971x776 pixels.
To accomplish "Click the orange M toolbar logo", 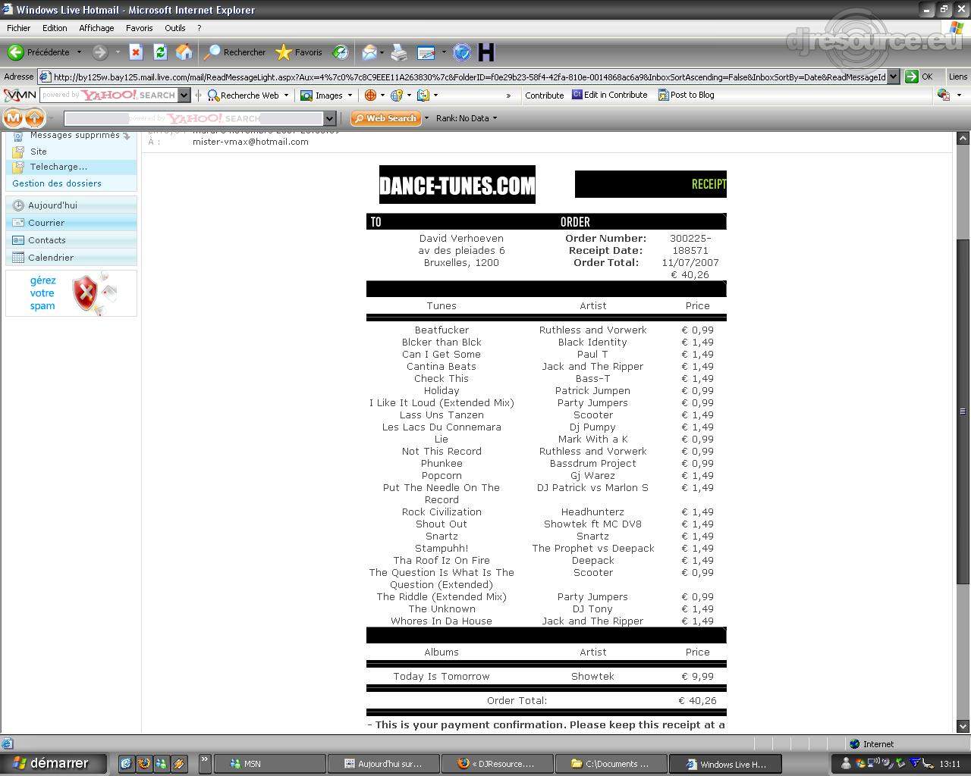I will coord(13,117).
